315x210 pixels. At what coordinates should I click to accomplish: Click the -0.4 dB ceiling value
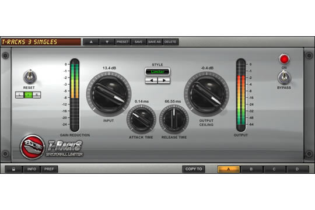207,68
